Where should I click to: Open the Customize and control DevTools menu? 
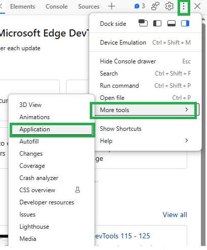(184, 7)
